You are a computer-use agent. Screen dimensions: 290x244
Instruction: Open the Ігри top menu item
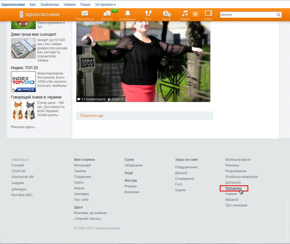point(32,5)
